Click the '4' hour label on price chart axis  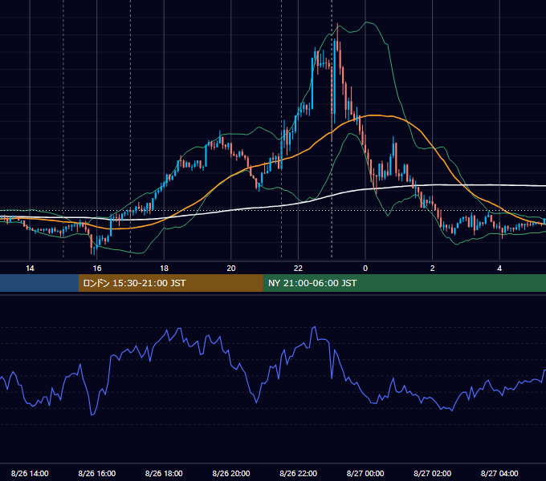click(x=499, y=269)
